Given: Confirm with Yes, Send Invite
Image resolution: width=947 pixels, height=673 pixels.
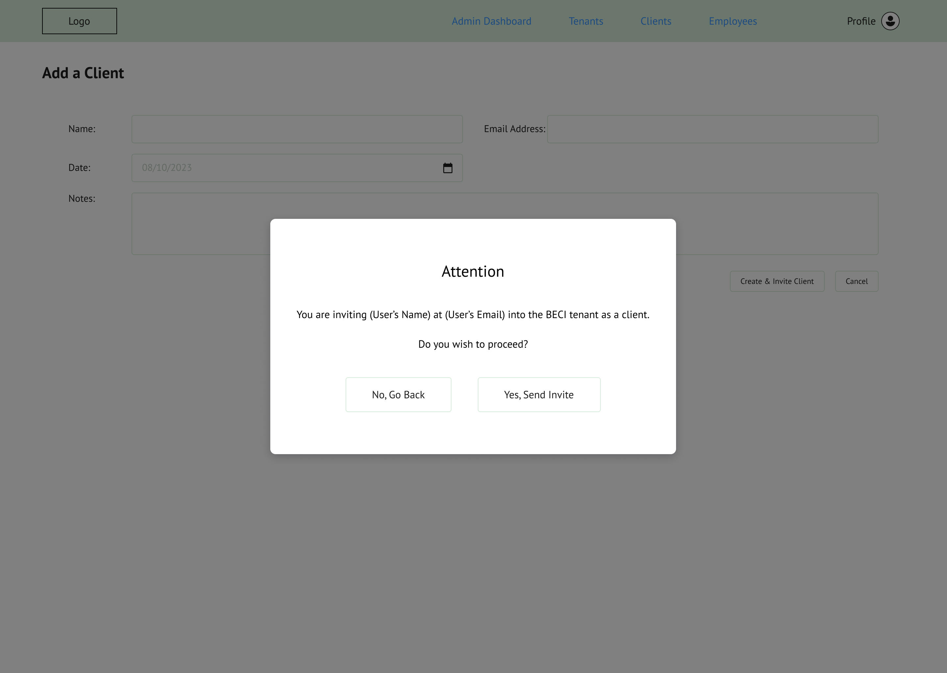Looking at the screenshot, I should [539, 395].
